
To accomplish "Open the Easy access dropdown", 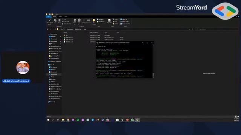I will tap(101, 22).
